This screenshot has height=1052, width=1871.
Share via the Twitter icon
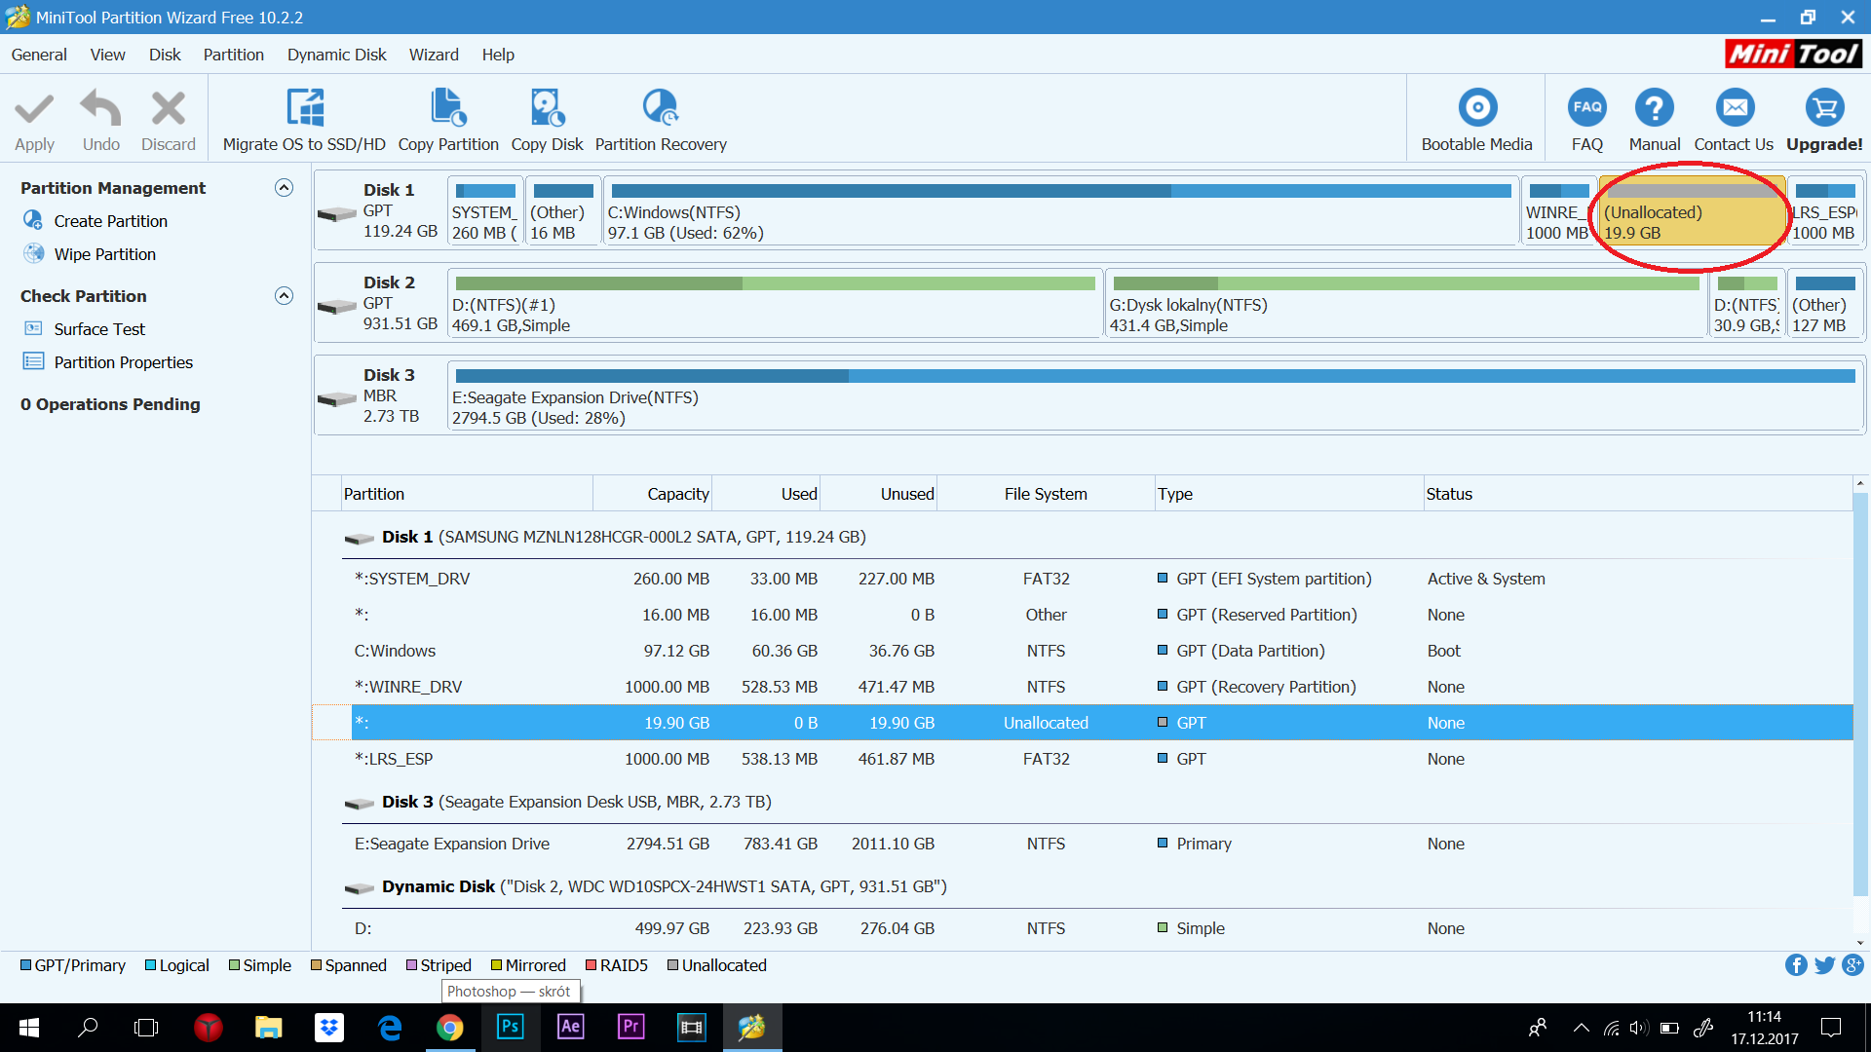[1824, 964]
